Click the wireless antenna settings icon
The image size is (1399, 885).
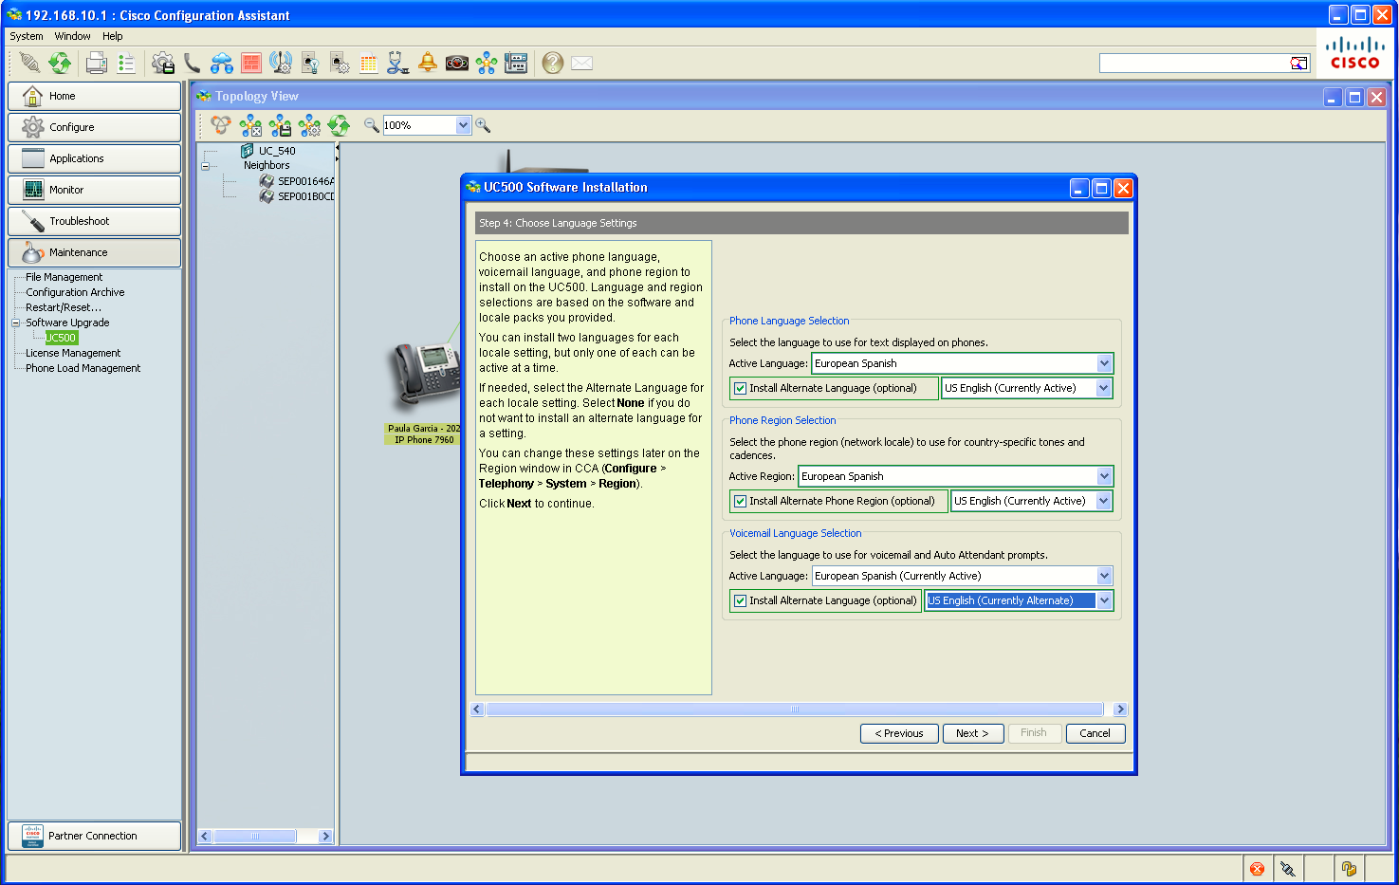(x=281, y=63)
